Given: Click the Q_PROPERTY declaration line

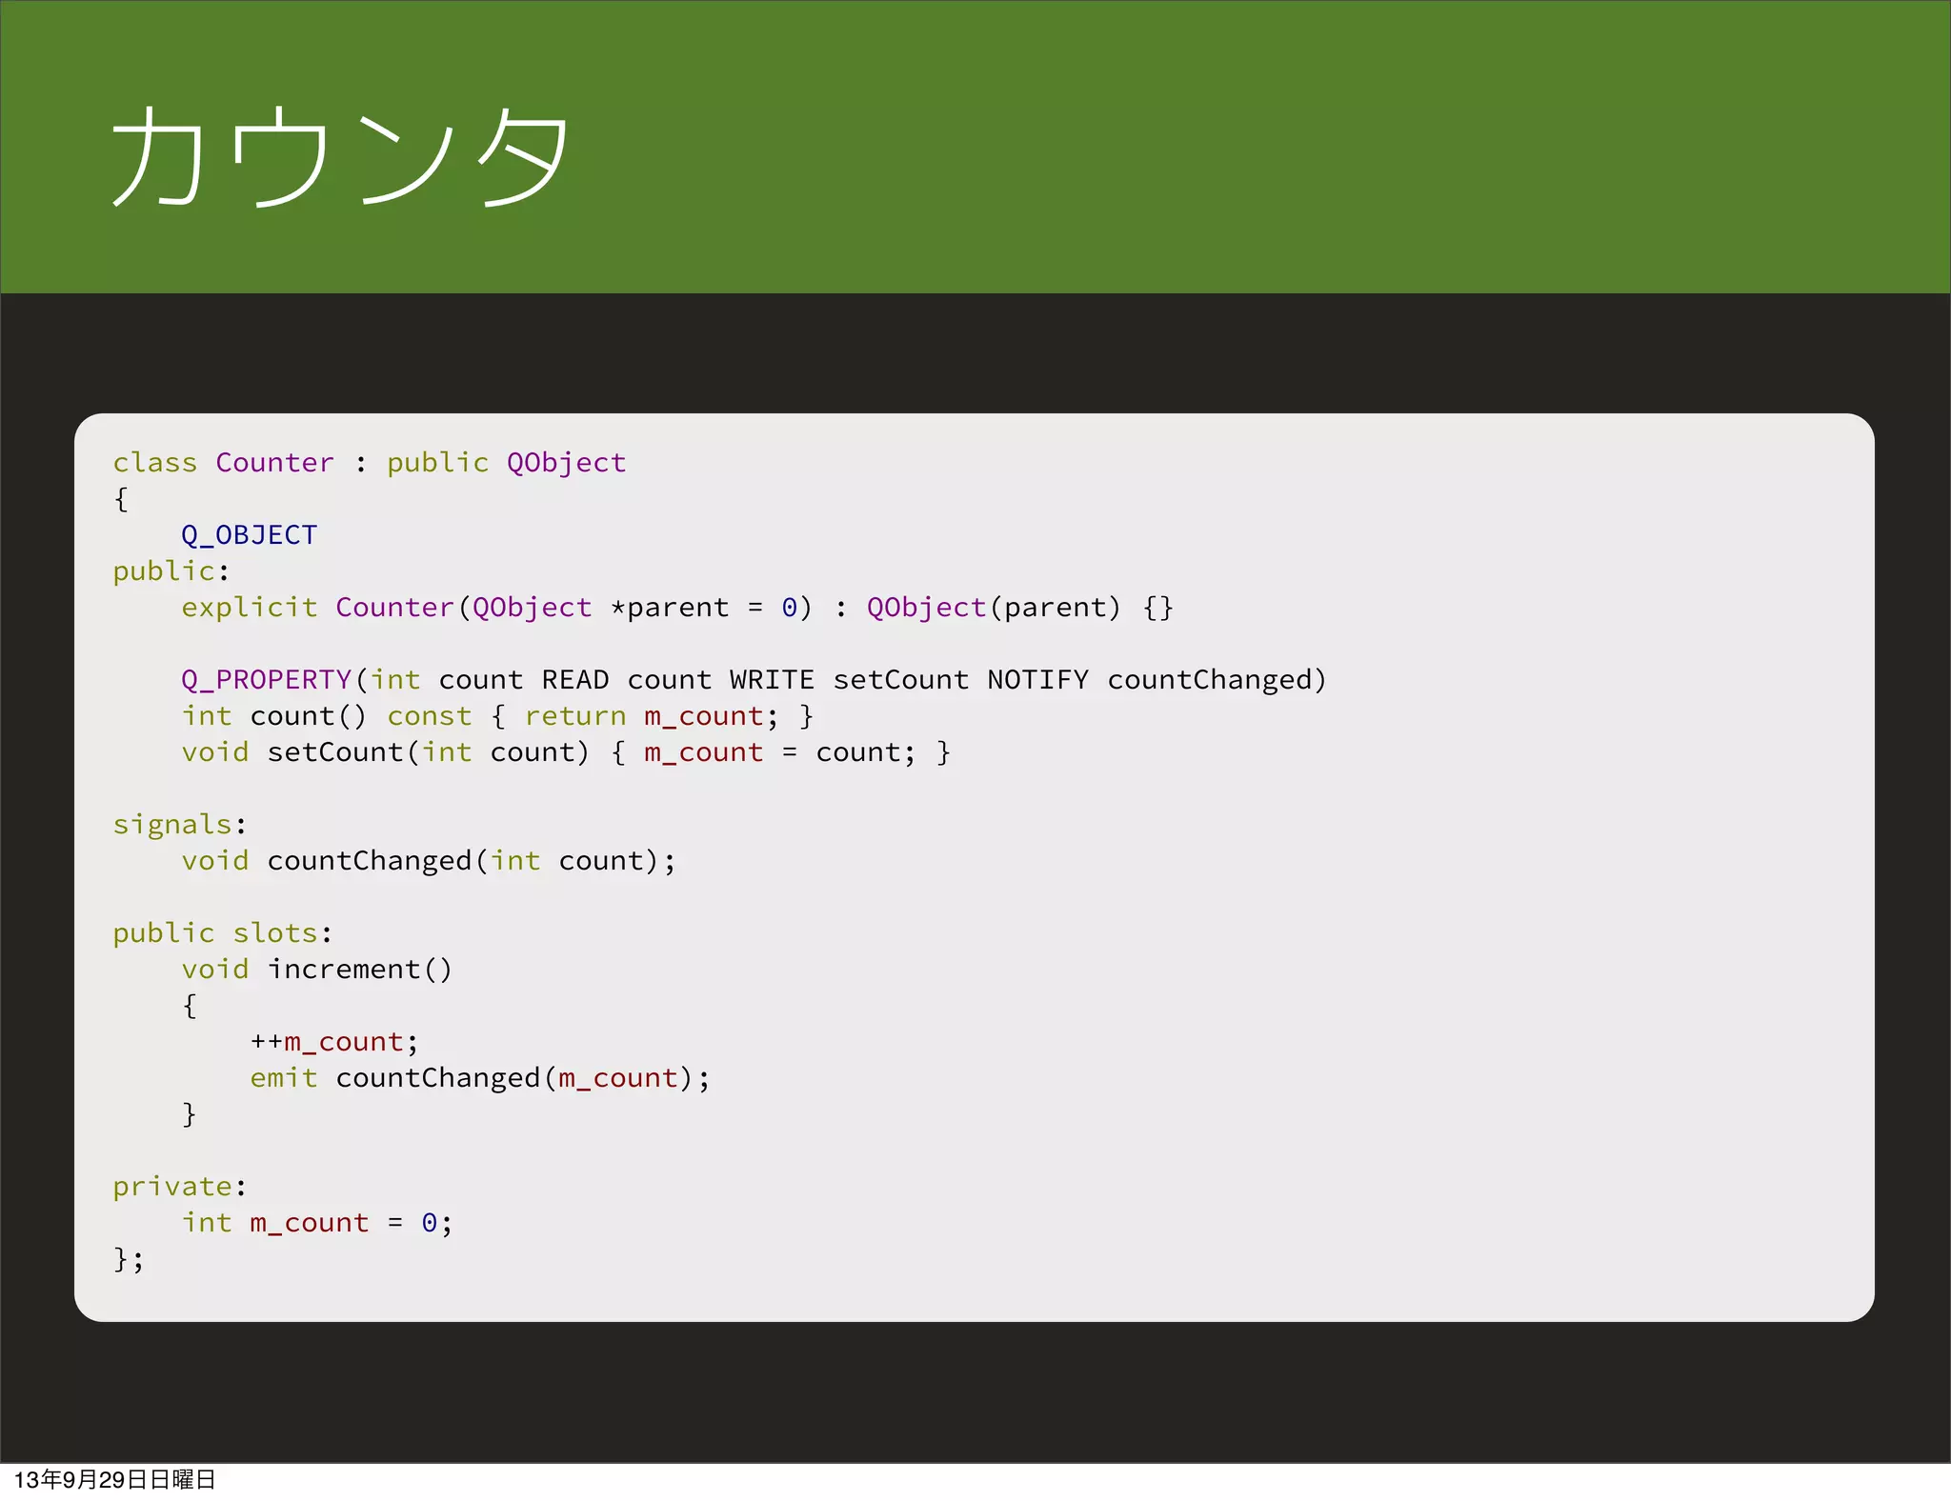Looking at the screenshot, I should (x=754, y=680).
